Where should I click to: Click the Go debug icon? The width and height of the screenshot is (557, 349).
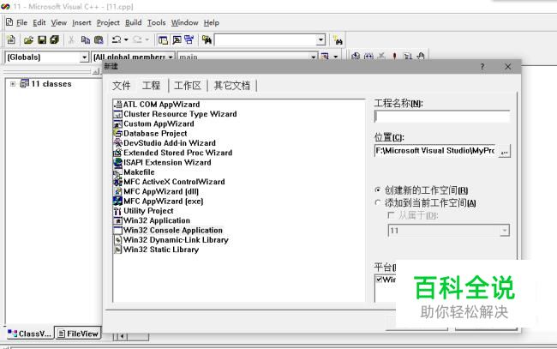[408, 56]
